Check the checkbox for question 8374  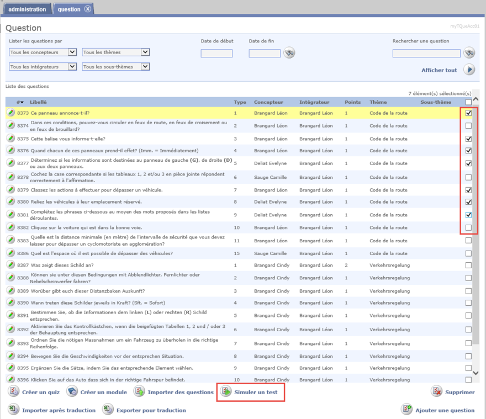click(468, 125)
